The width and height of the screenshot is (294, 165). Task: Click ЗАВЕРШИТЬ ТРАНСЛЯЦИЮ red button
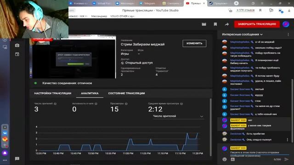click(x=257, y=24)
